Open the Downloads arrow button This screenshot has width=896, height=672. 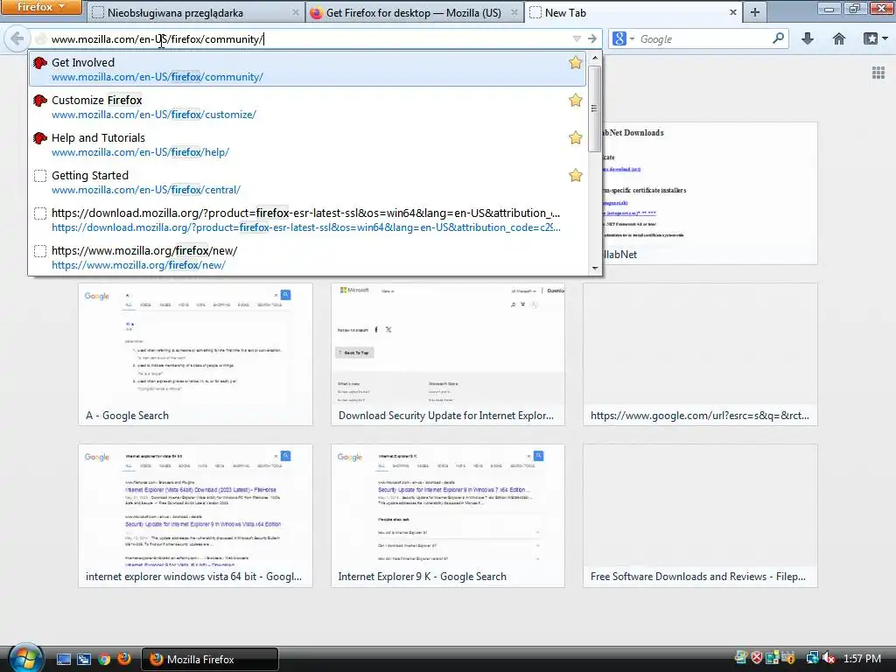808,38
